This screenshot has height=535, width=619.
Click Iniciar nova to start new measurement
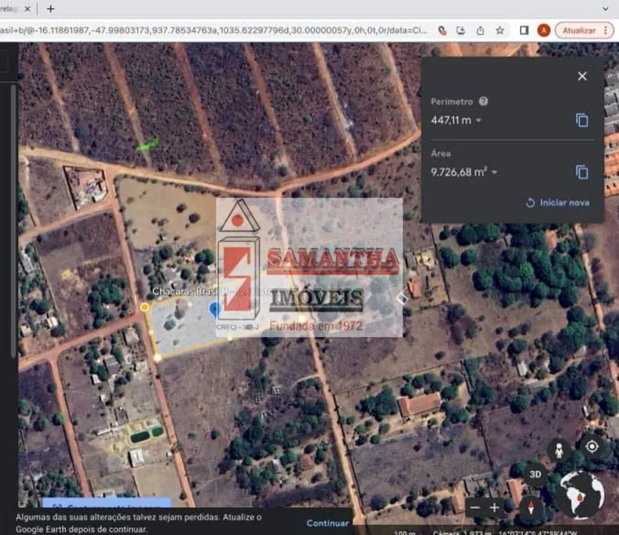click(x=558, y=203)
